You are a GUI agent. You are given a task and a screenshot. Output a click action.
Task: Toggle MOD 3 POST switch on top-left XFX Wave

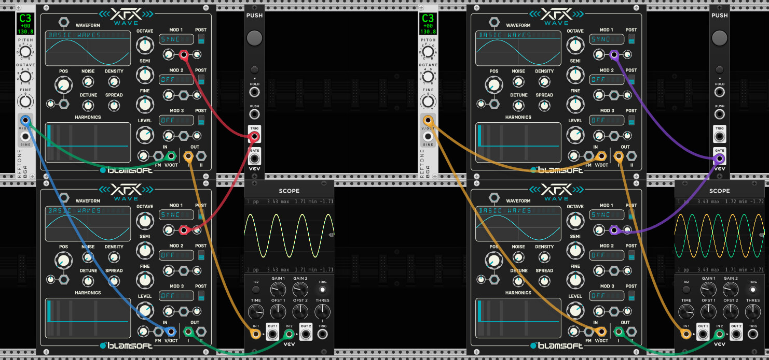[x=201, y=120]
